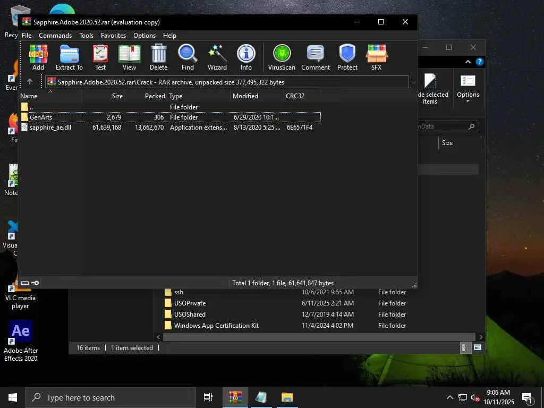This screenshot has height=408, width=544.
Task: Switch Explorer to large icons view
Action: [x=478, y=347]
